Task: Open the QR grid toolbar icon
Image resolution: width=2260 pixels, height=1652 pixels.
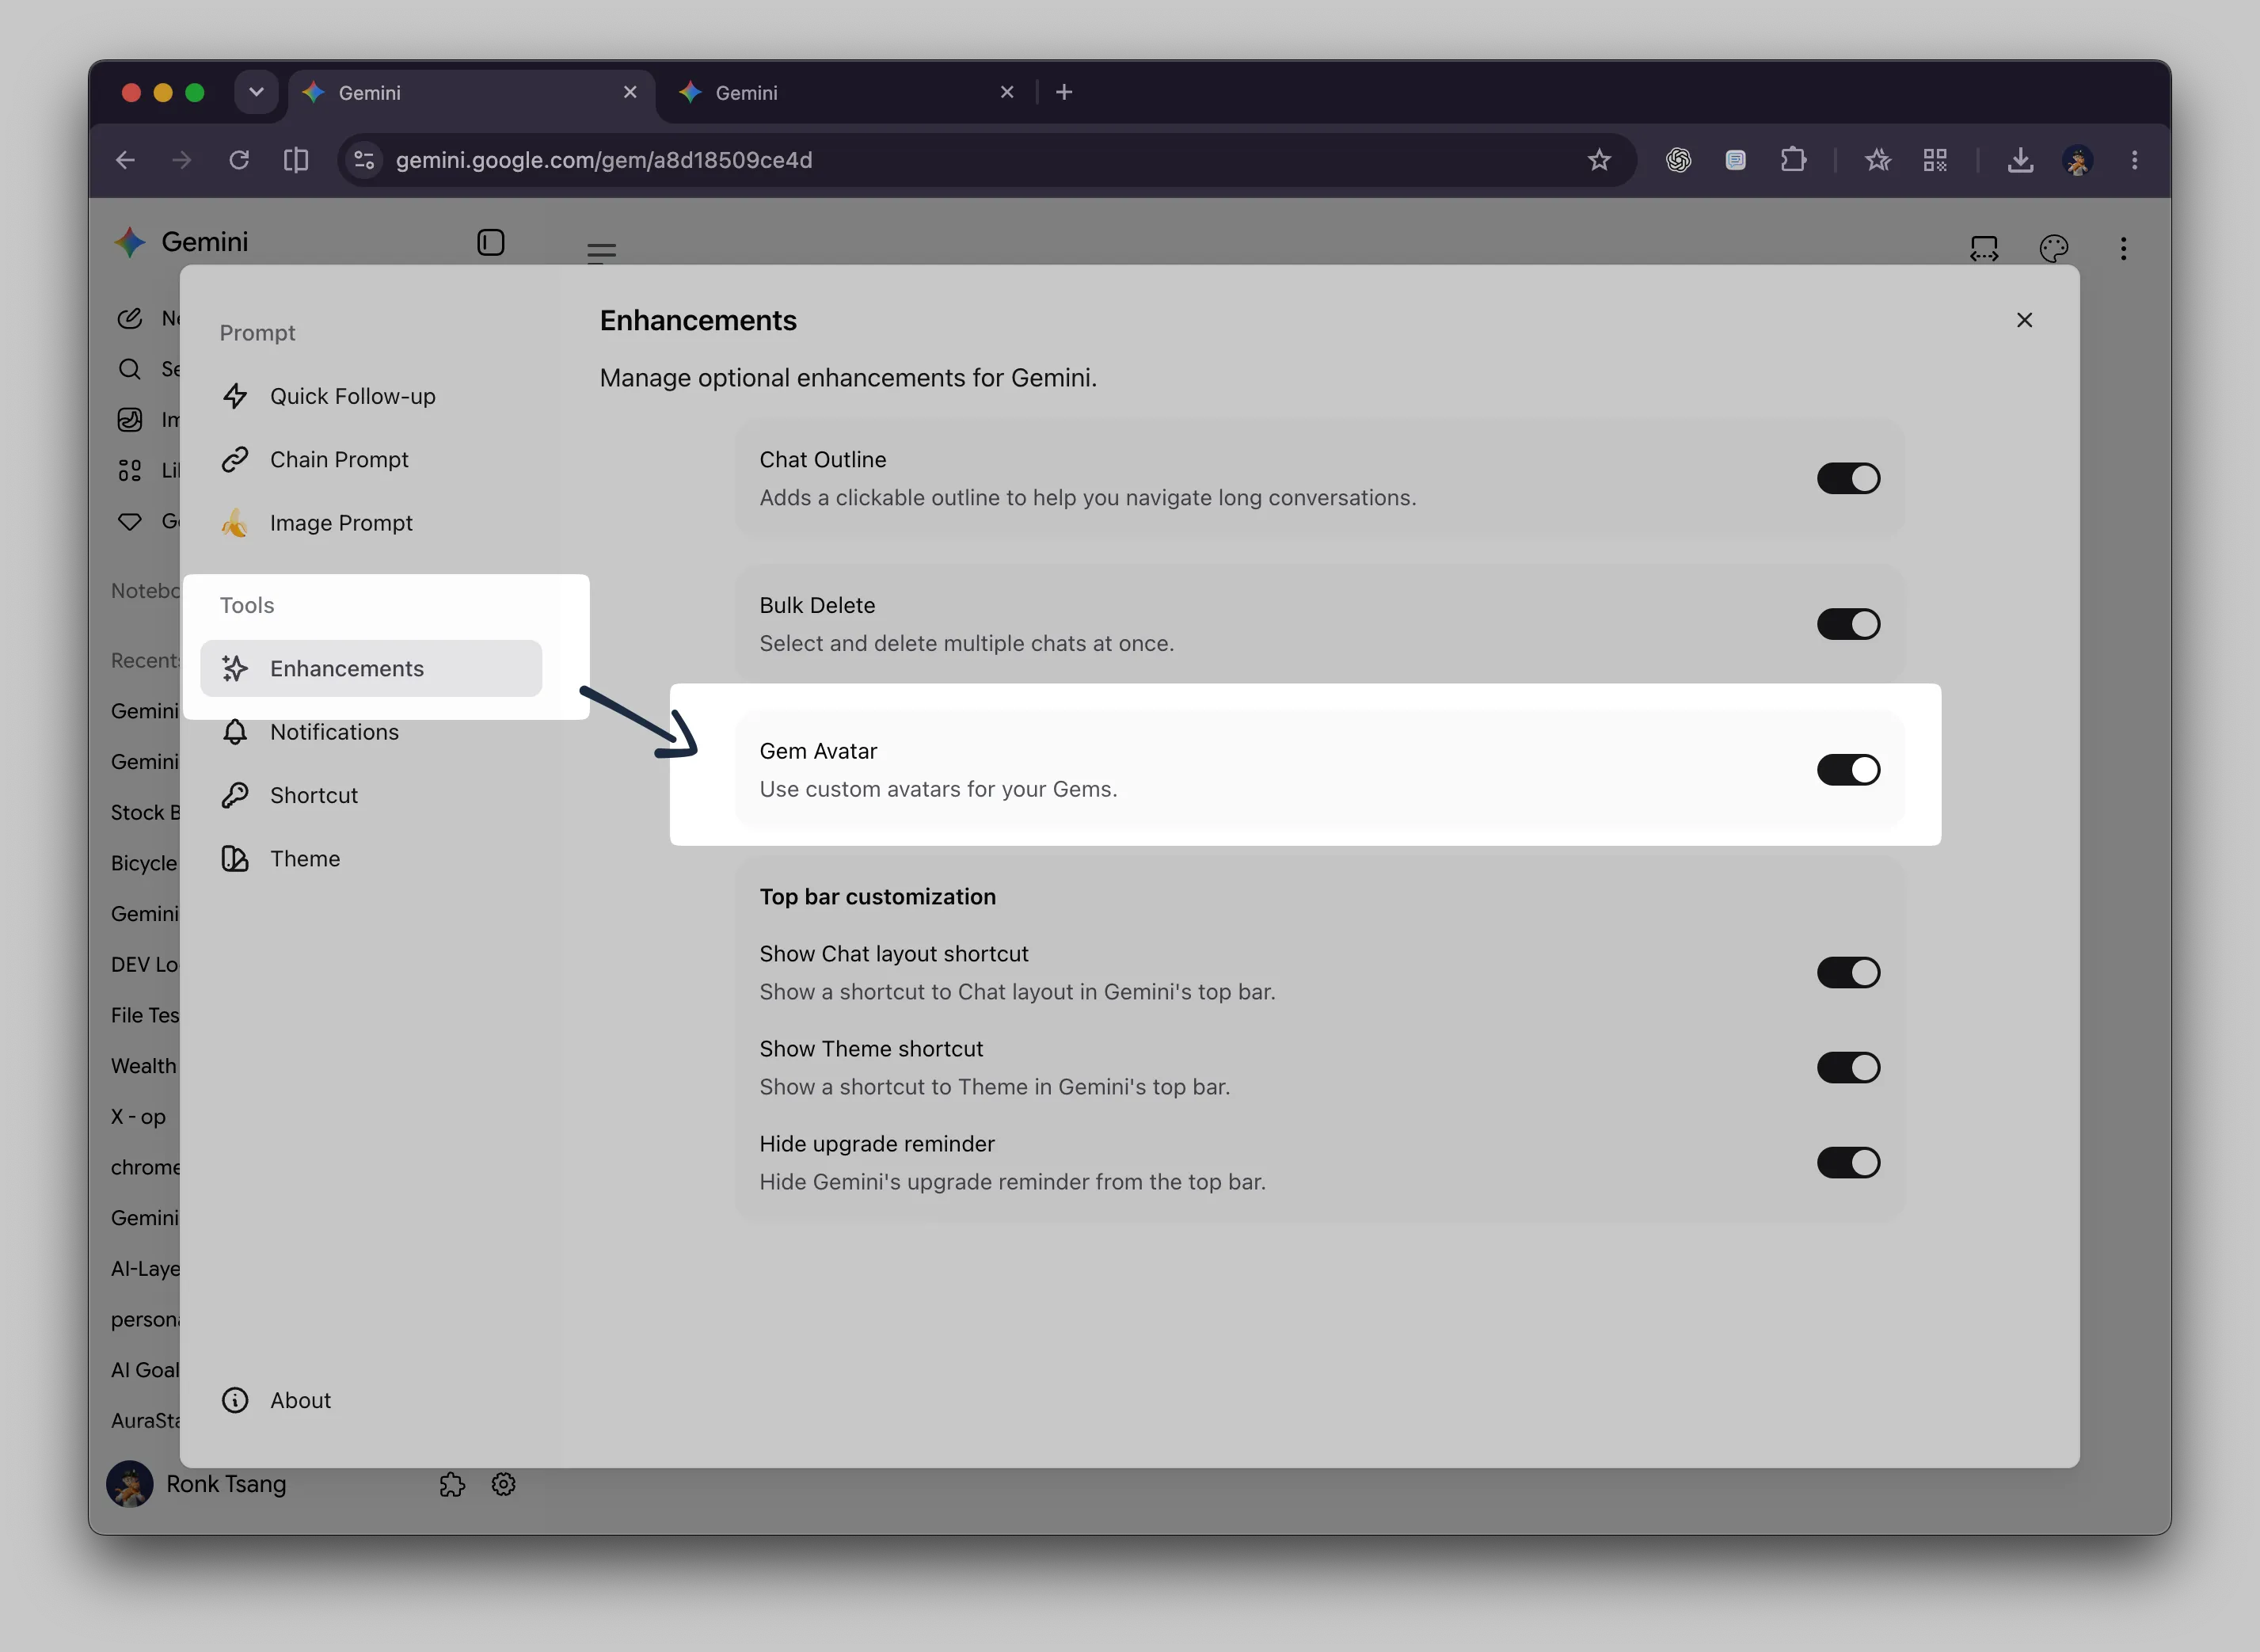Action: coord(1935,160)
